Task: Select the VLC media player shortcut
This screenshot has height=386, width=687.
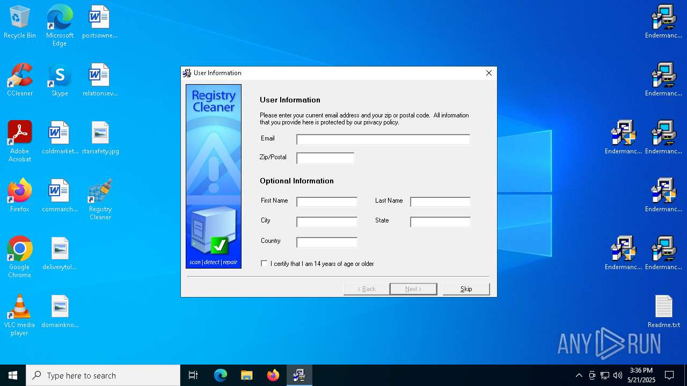Action: (x=20, y=315)
